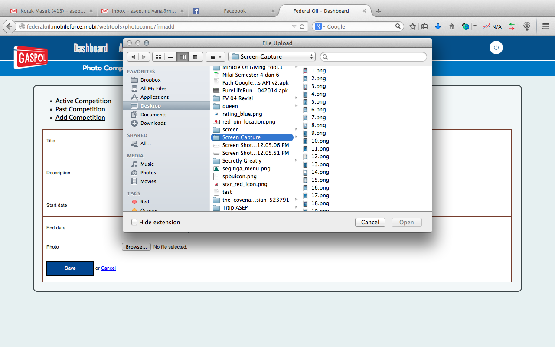Select Downloads in the Favorites sidebar
The image size is (555, 347).
click(153, 123)
